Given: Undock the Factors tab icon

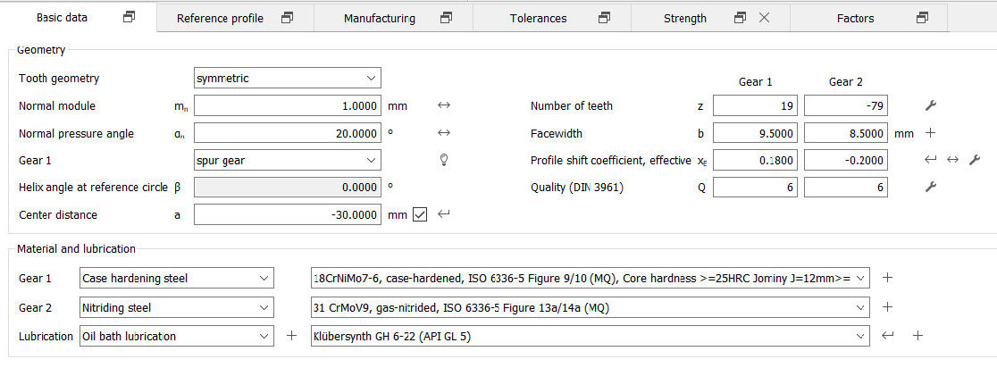Looking at the screenshot, I should tap(922, 18).
